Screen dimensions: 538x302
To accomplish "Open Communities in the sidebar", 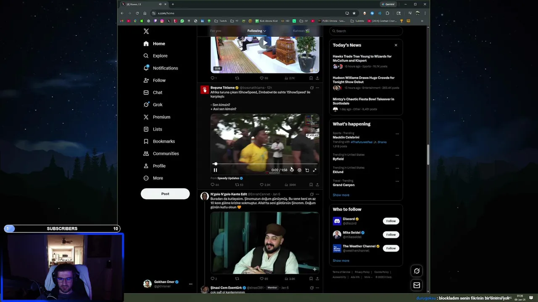I will [161, 154].
